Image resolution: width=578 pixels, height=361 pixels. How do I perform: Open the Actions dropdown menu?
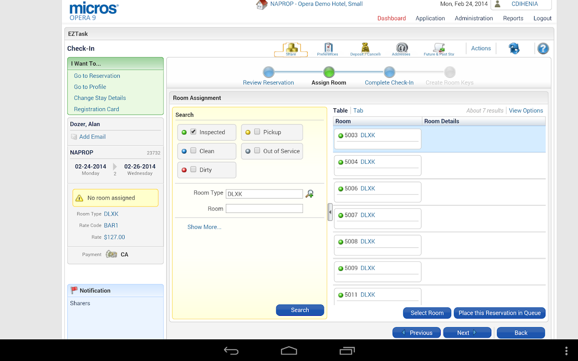481,48
